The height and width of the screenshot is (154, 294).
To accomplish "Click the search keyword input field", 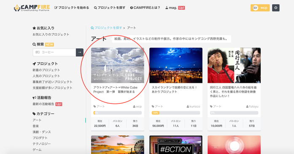I will click(54, 53).
